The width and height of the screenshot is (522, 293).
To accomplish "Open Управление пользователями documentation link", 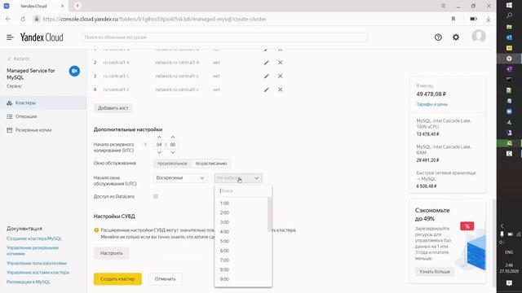I will coord(37,263).
